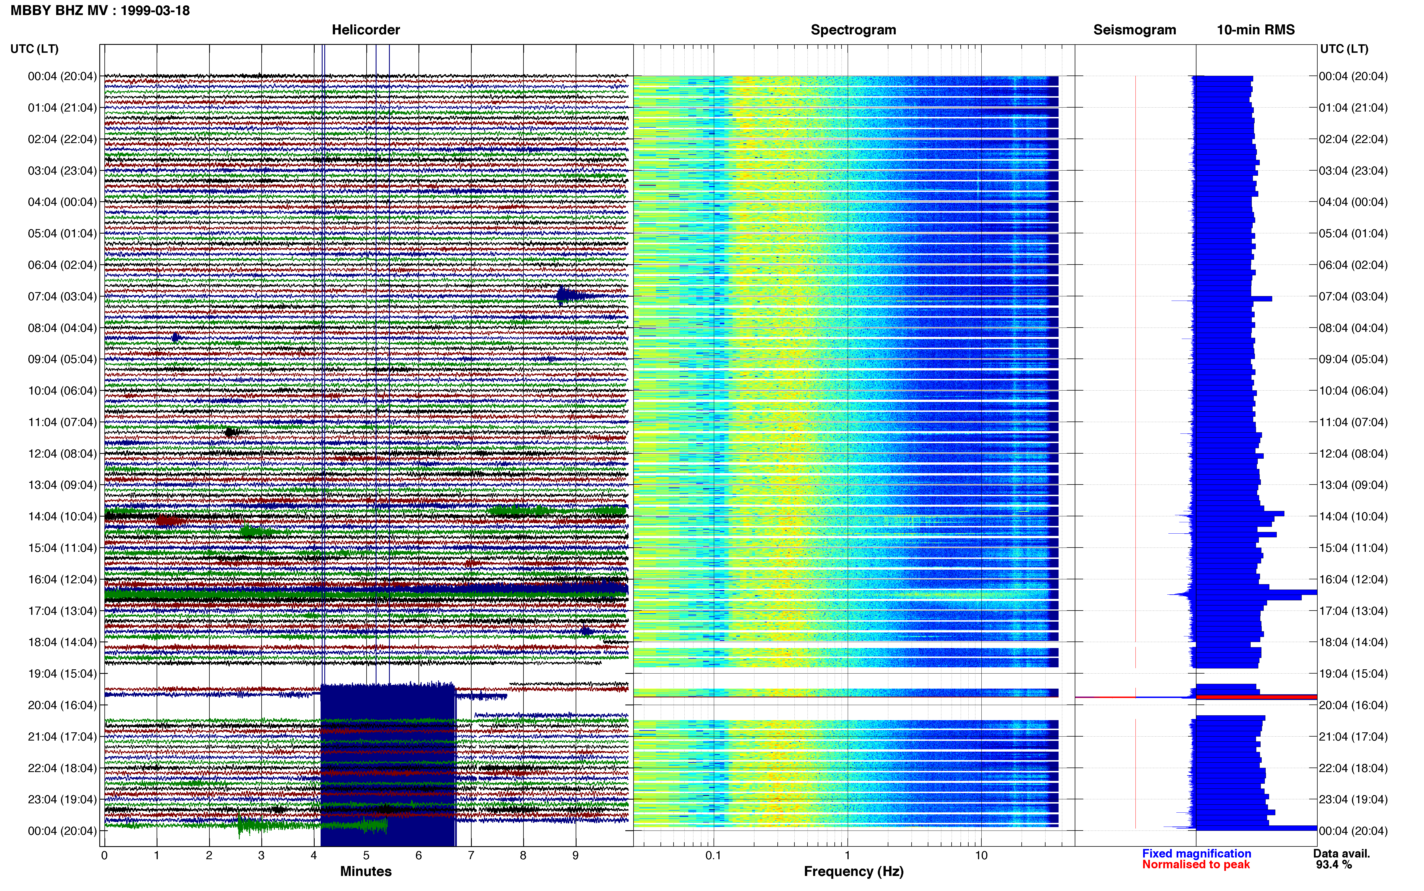Viewport: 1424px width, 891px height.
Task: Click left time label 16:04 (12:04)
Action: point(62,579)
